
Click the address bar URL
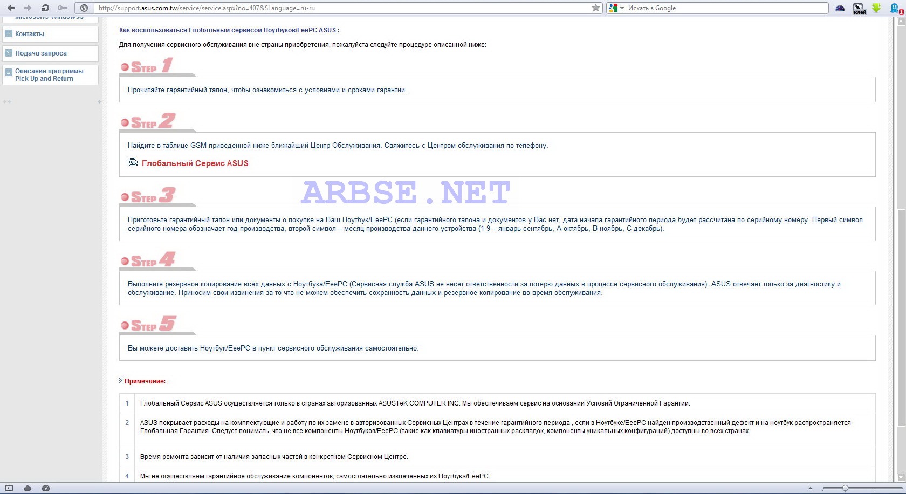207,8
